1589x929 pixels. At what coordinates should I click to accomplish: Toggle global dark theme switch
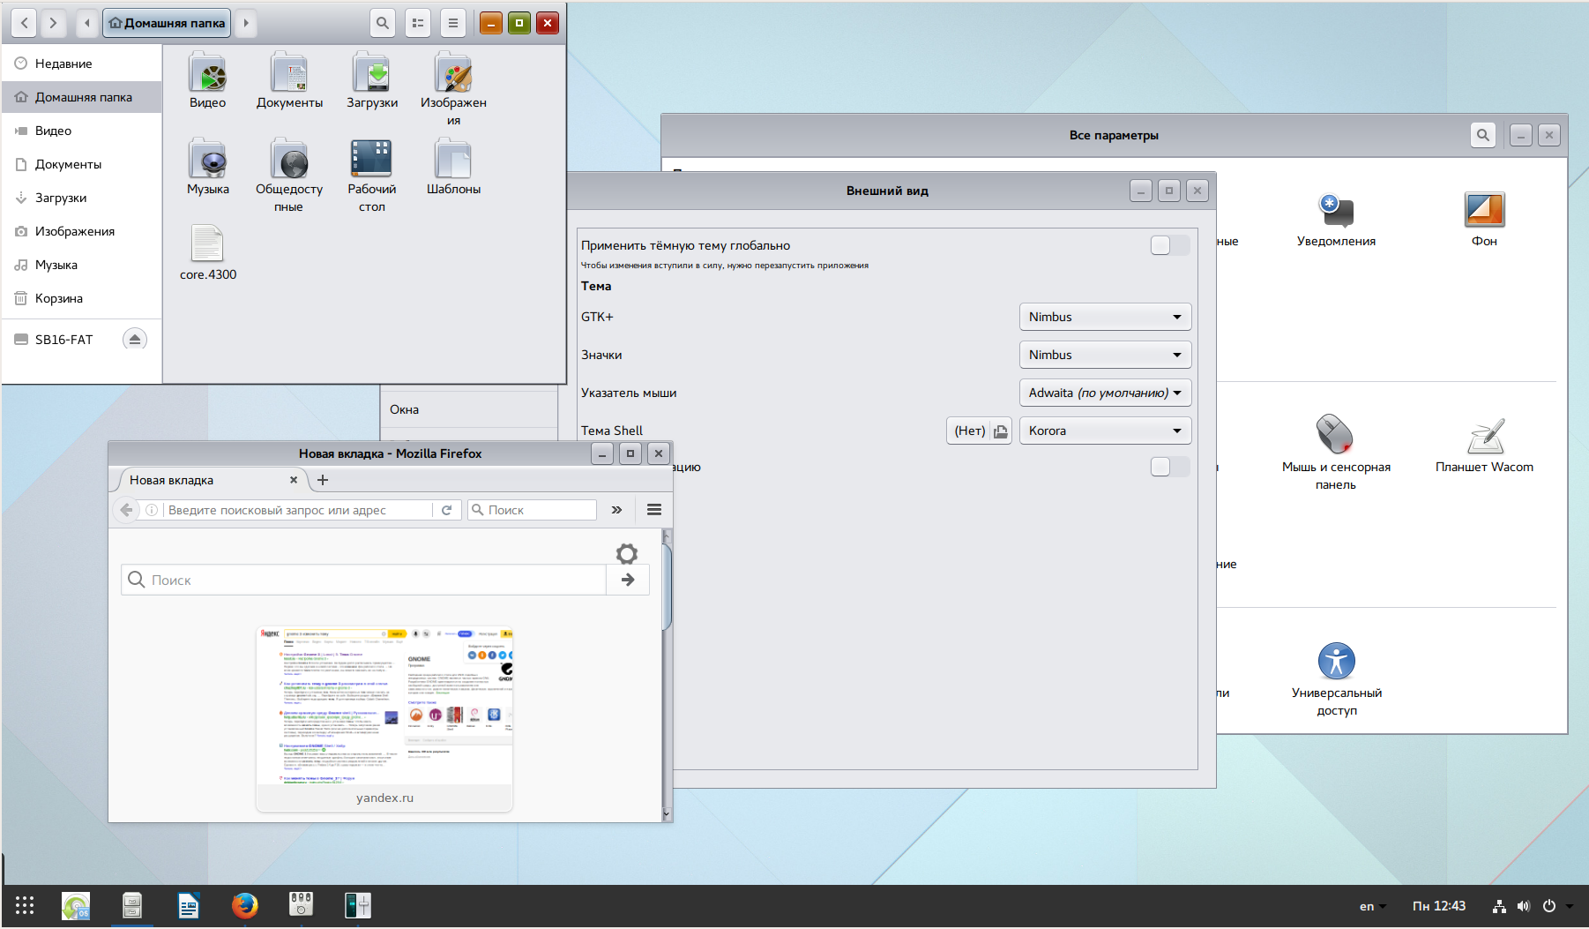click(x=1169, y=245)
